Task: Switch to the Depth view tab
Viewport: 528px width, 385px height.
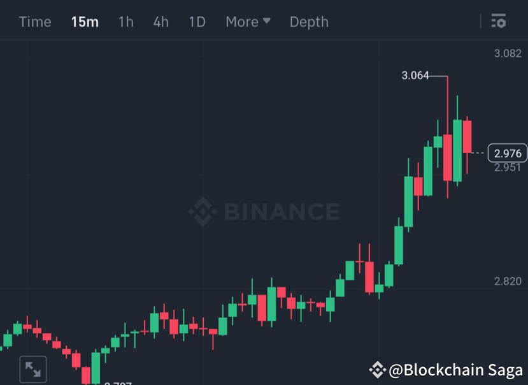Action: pos(309,22)
